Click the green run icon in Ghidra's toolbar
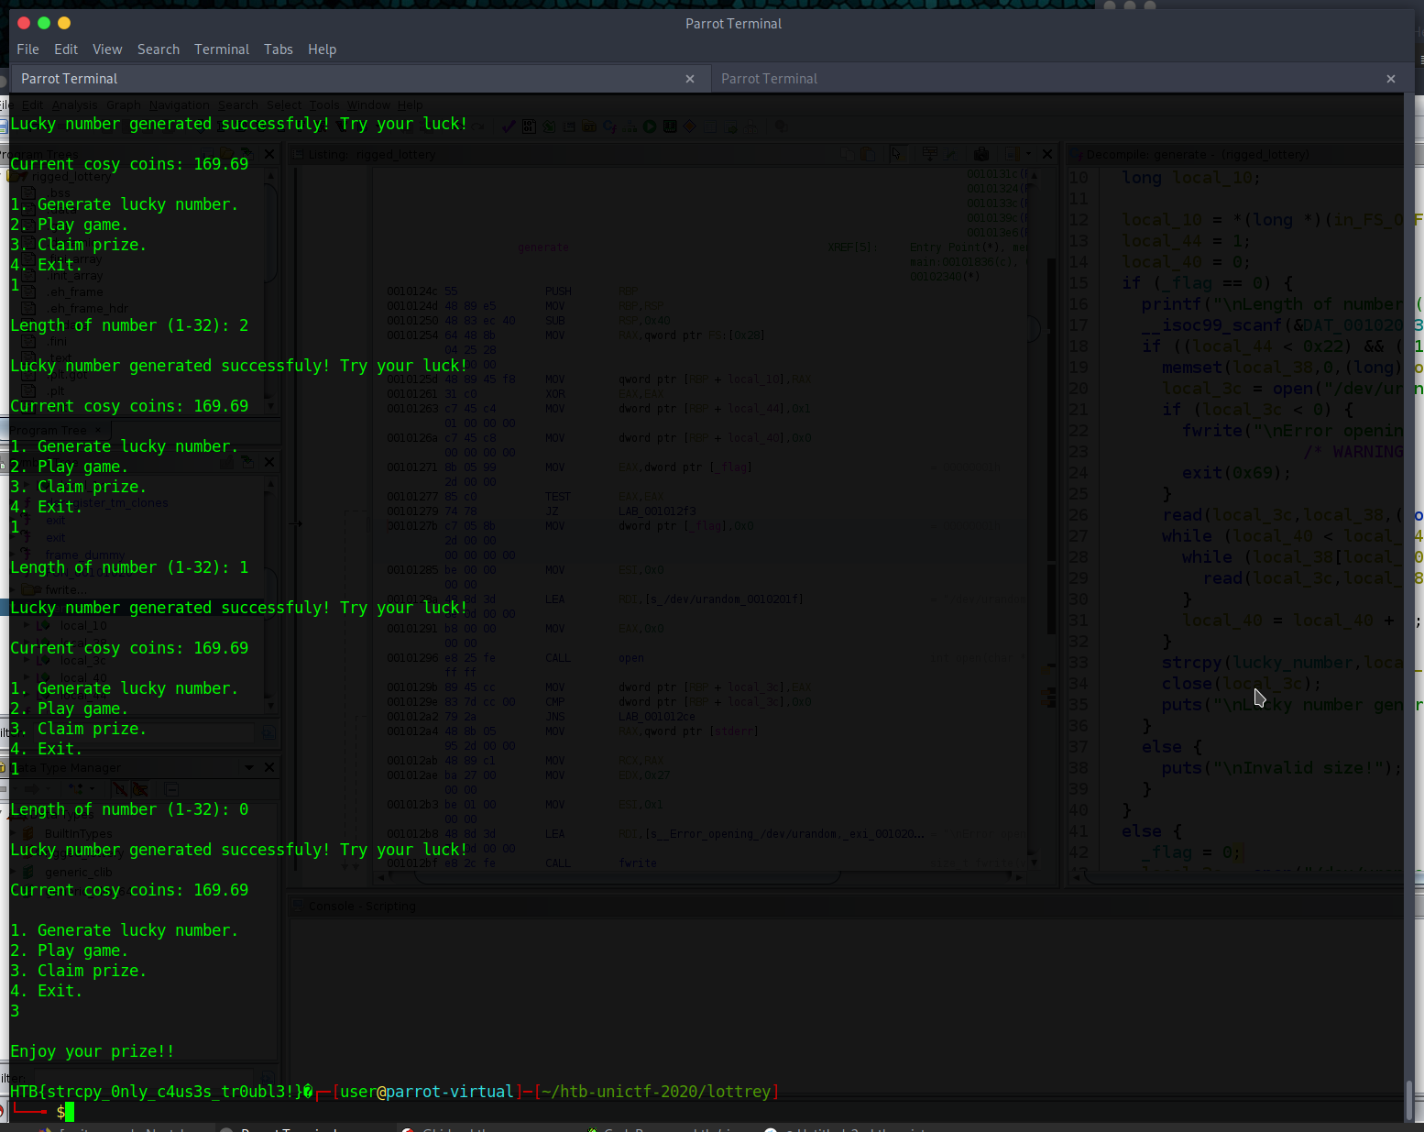 (650, 126)
